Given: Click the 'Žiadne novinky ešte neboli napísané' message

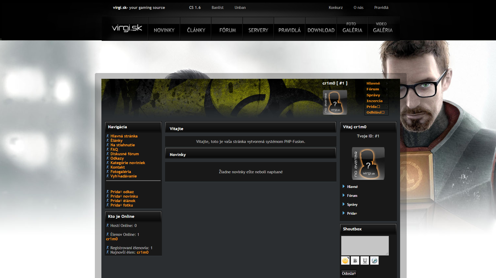Looking at the screenshot, I should click(251, 172).
